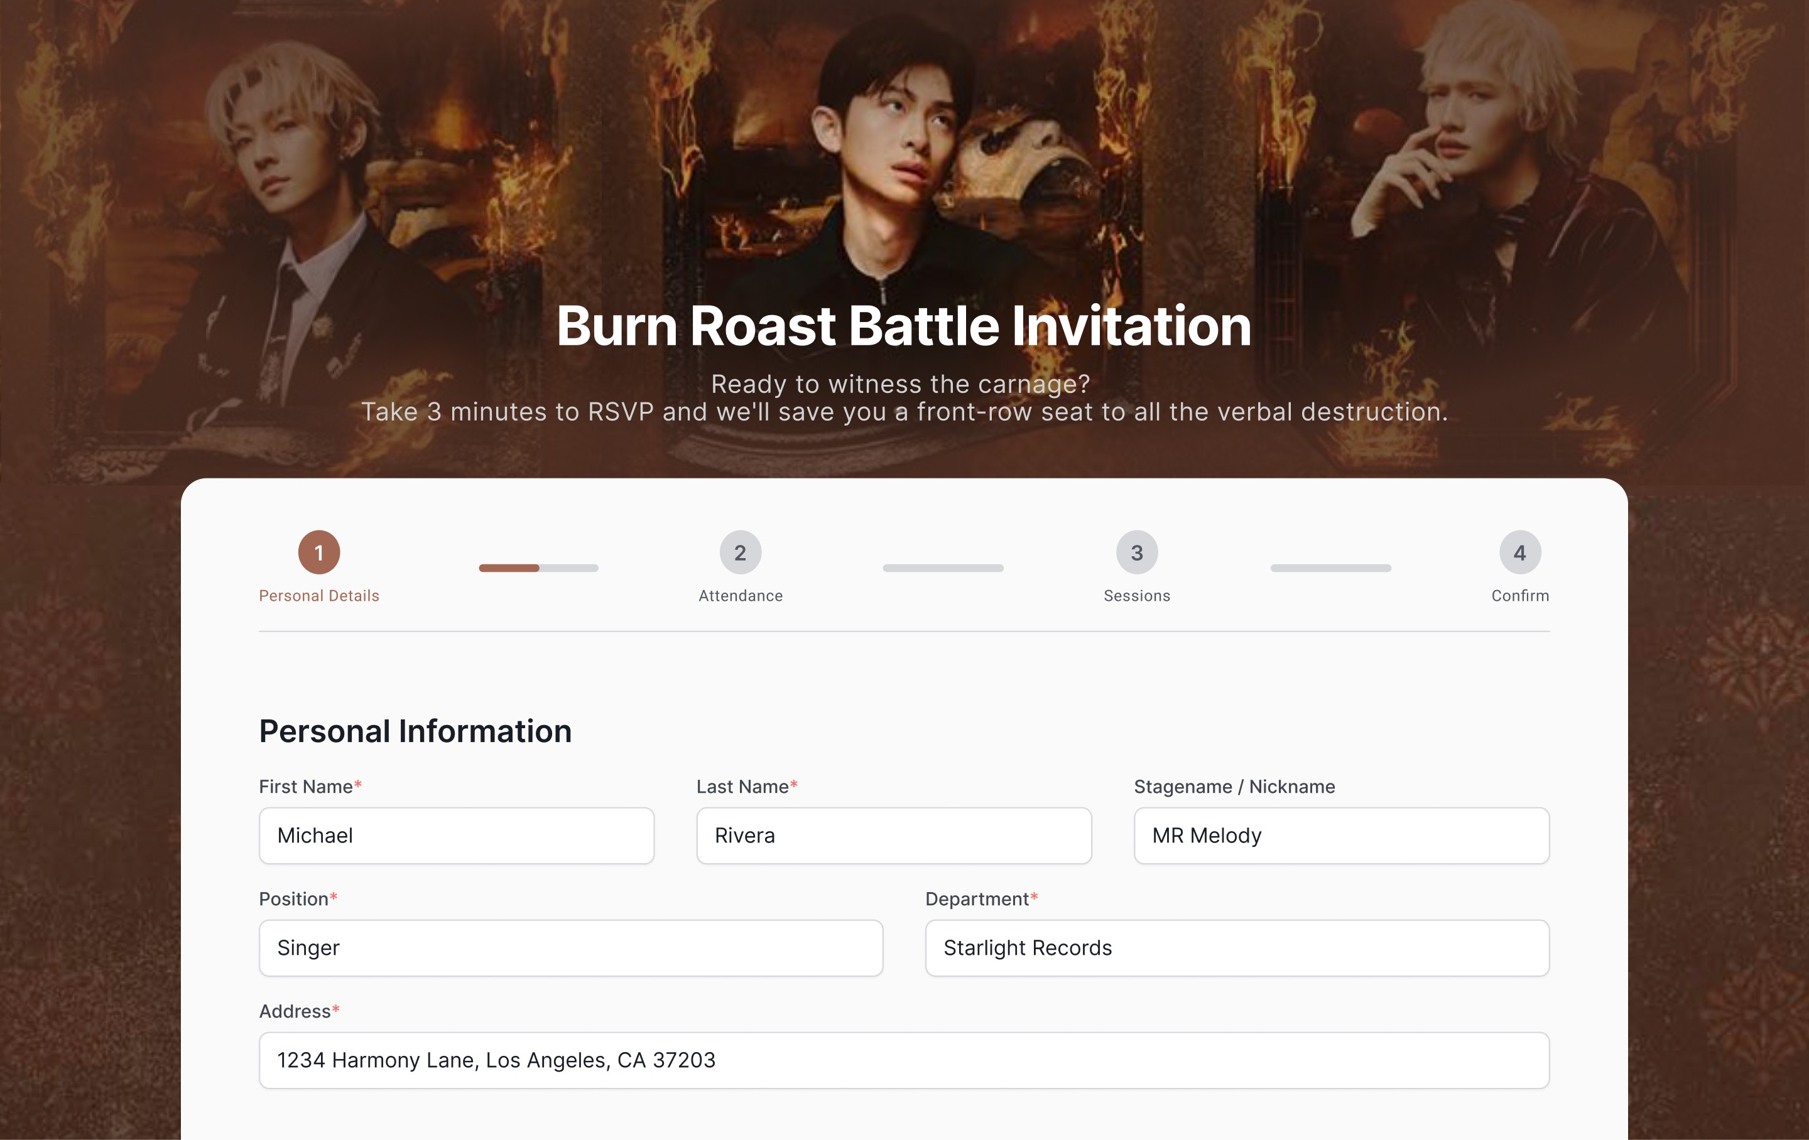Click the step 3 Sessions circle
The width and height of the screenshot is (1809, 1140).
click(1137, 552)
